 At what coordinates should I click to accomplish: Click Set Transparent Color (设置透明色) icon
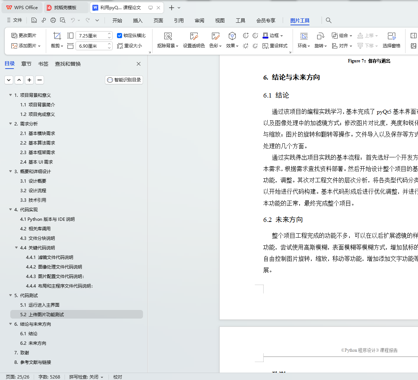[194, 36]
